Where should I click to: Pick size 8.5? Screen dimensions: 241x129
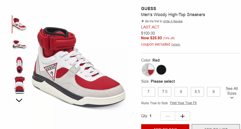(197, 92)
